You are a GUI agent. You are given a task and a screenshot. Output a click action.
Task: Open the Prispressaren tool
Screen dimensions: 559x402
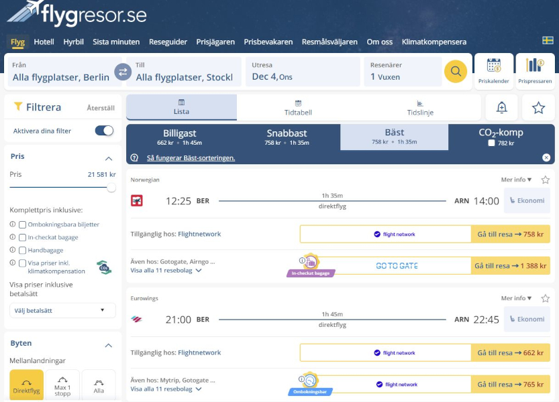(535, 71)
